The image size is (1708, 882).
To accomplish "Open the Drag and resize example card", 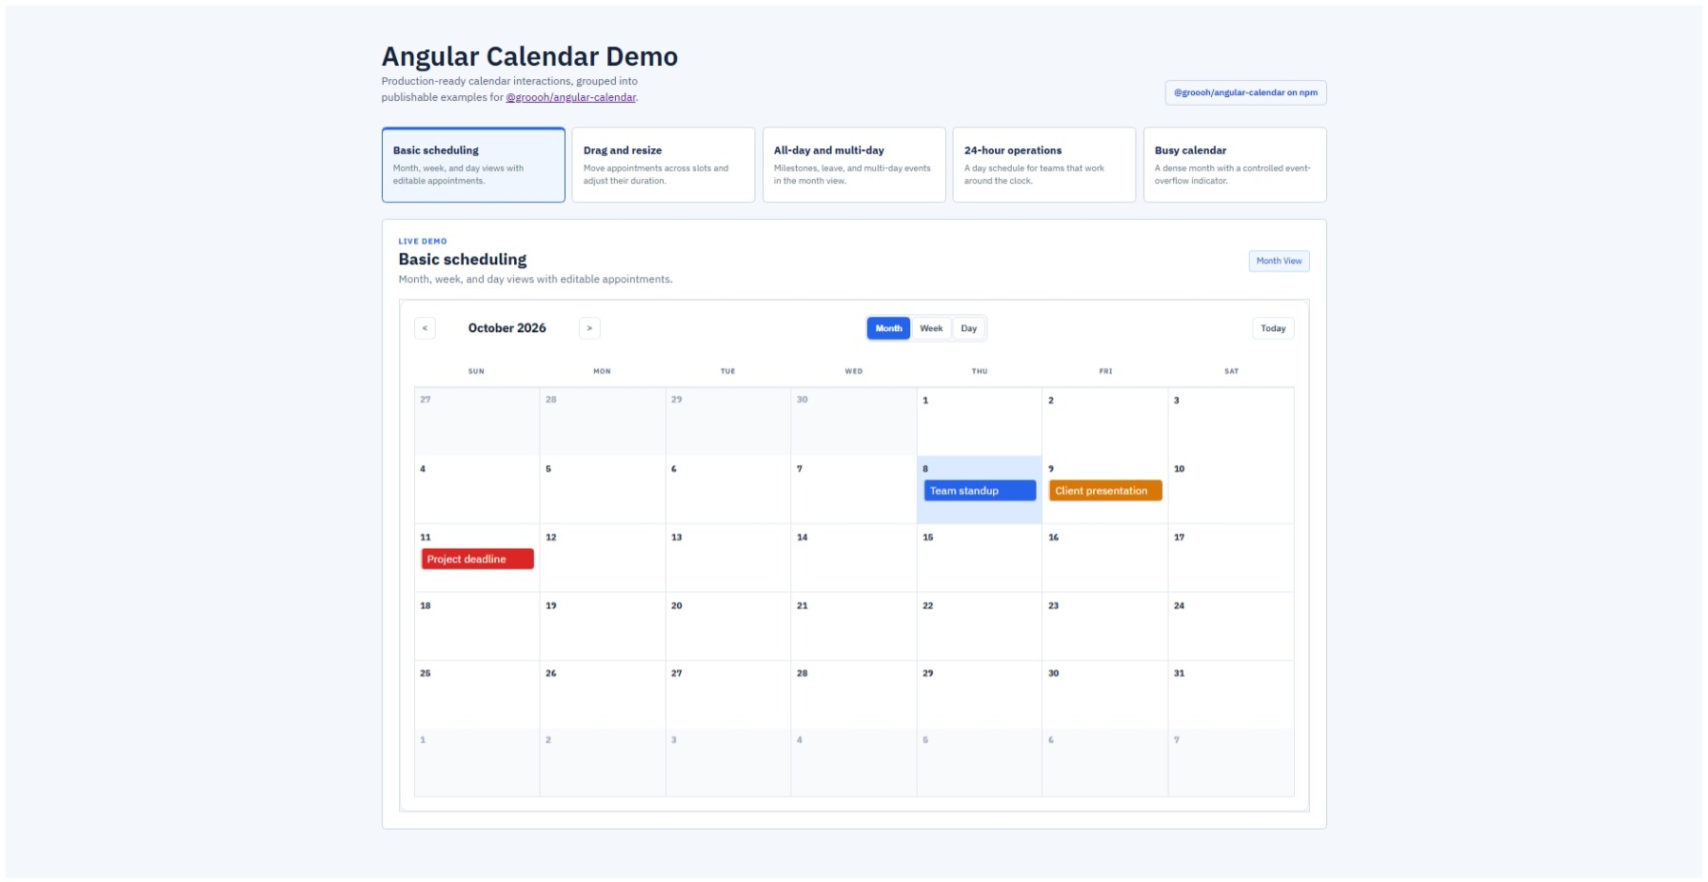I will click(x=664, y=165).
